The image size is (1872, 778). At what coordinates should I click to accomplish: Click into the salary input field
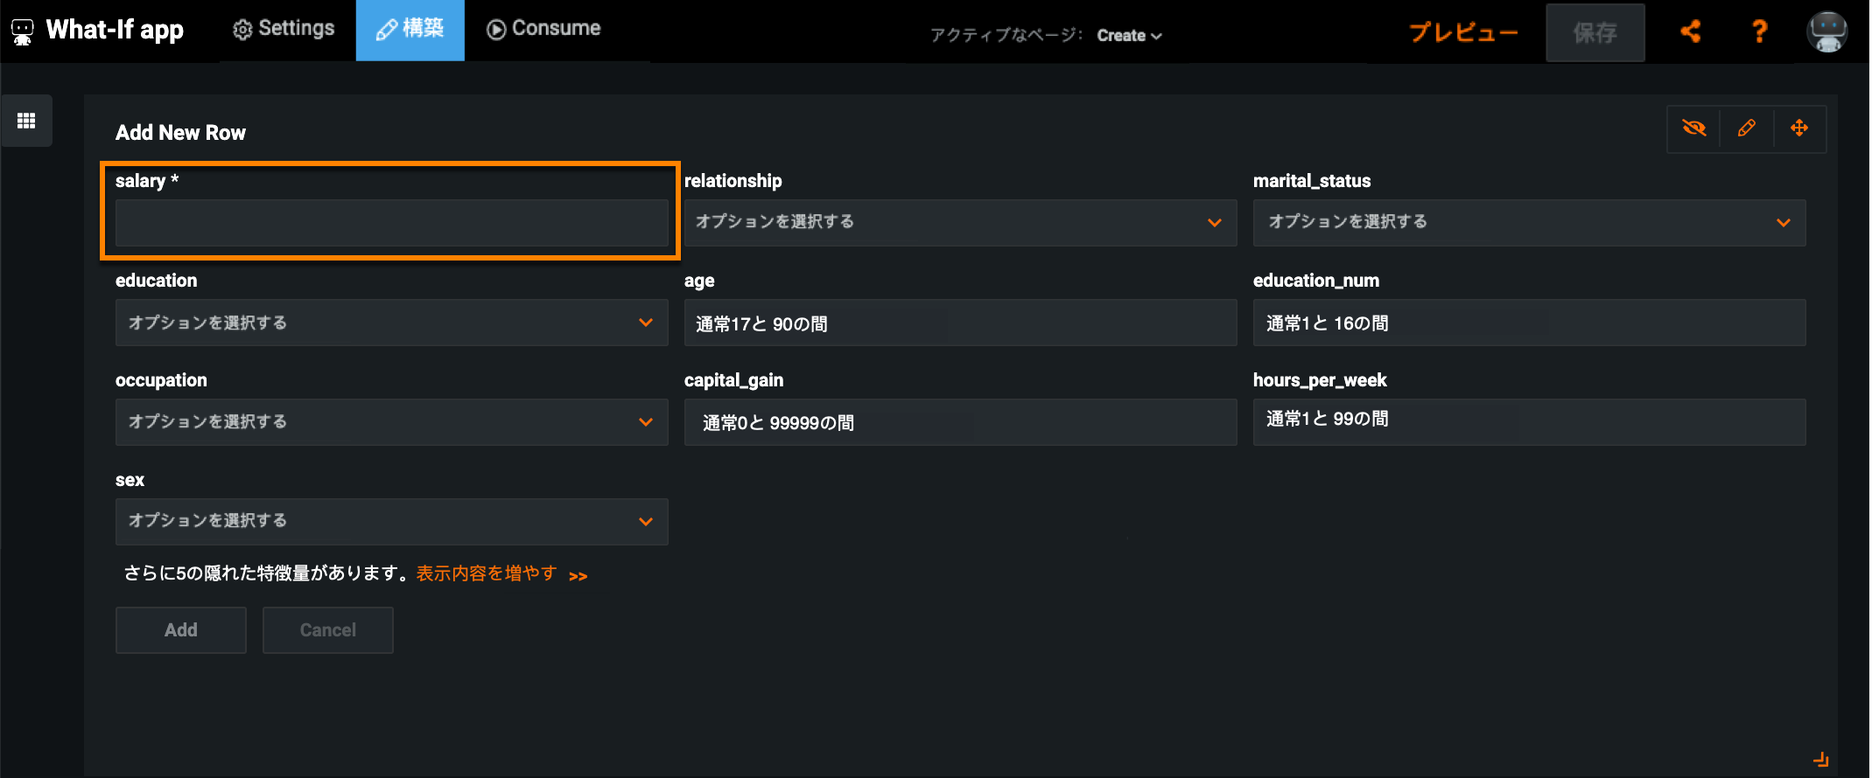391,223
